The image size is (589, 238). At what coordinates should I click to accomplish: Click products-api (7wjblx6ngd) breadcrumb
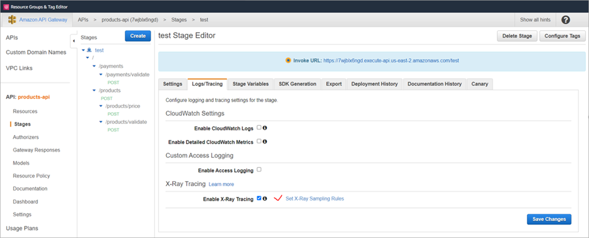[130, 20]
